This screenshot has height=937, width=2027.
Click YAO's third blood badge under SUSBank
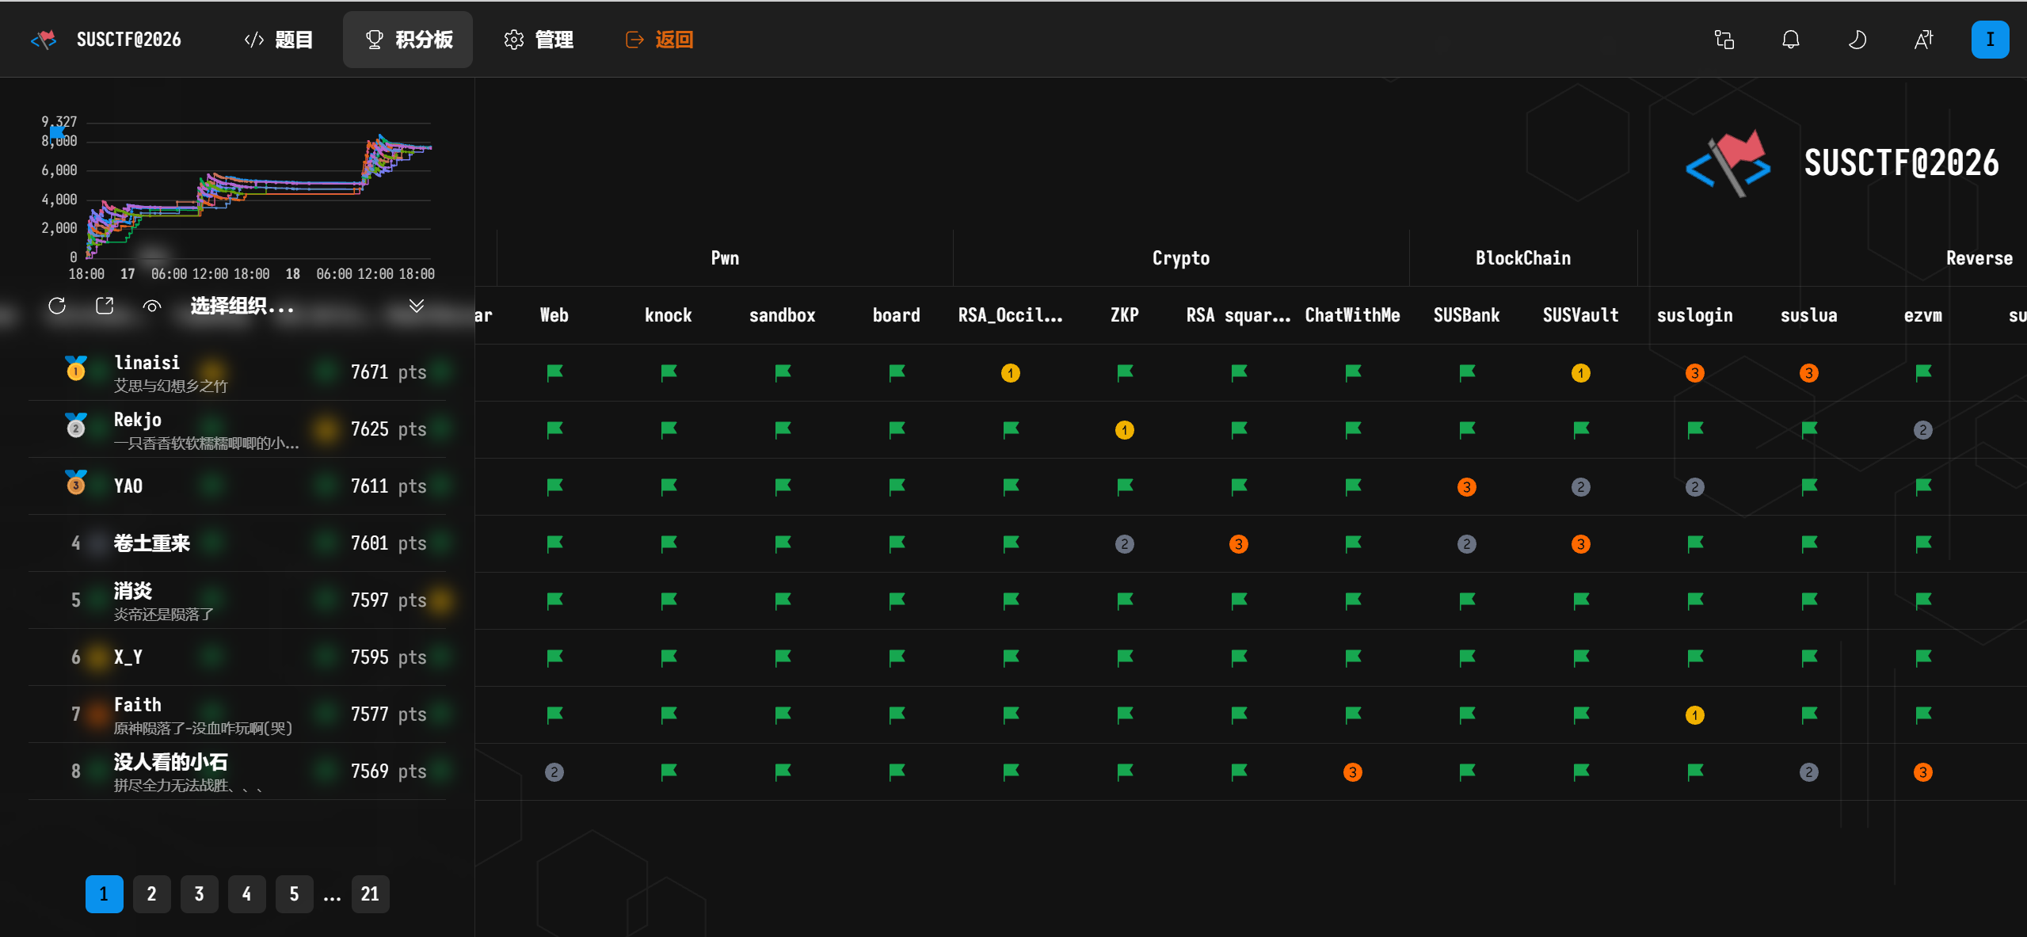(x=1467, y=487)
